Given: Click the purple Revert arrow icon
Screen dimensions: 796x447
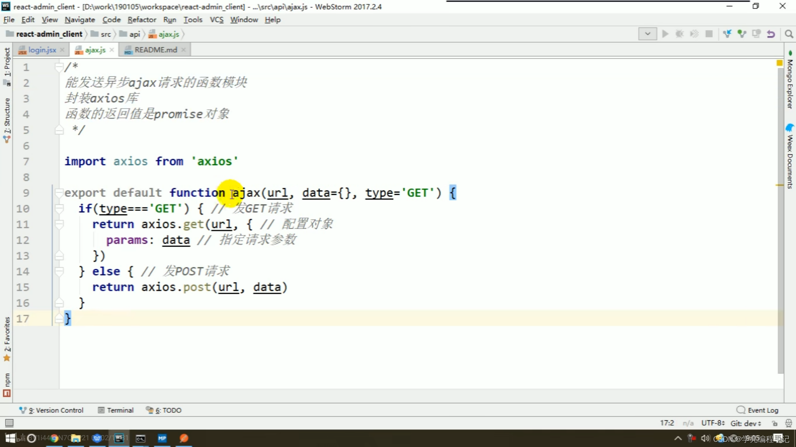Looking at the screenshot, I should click(771, 34).
